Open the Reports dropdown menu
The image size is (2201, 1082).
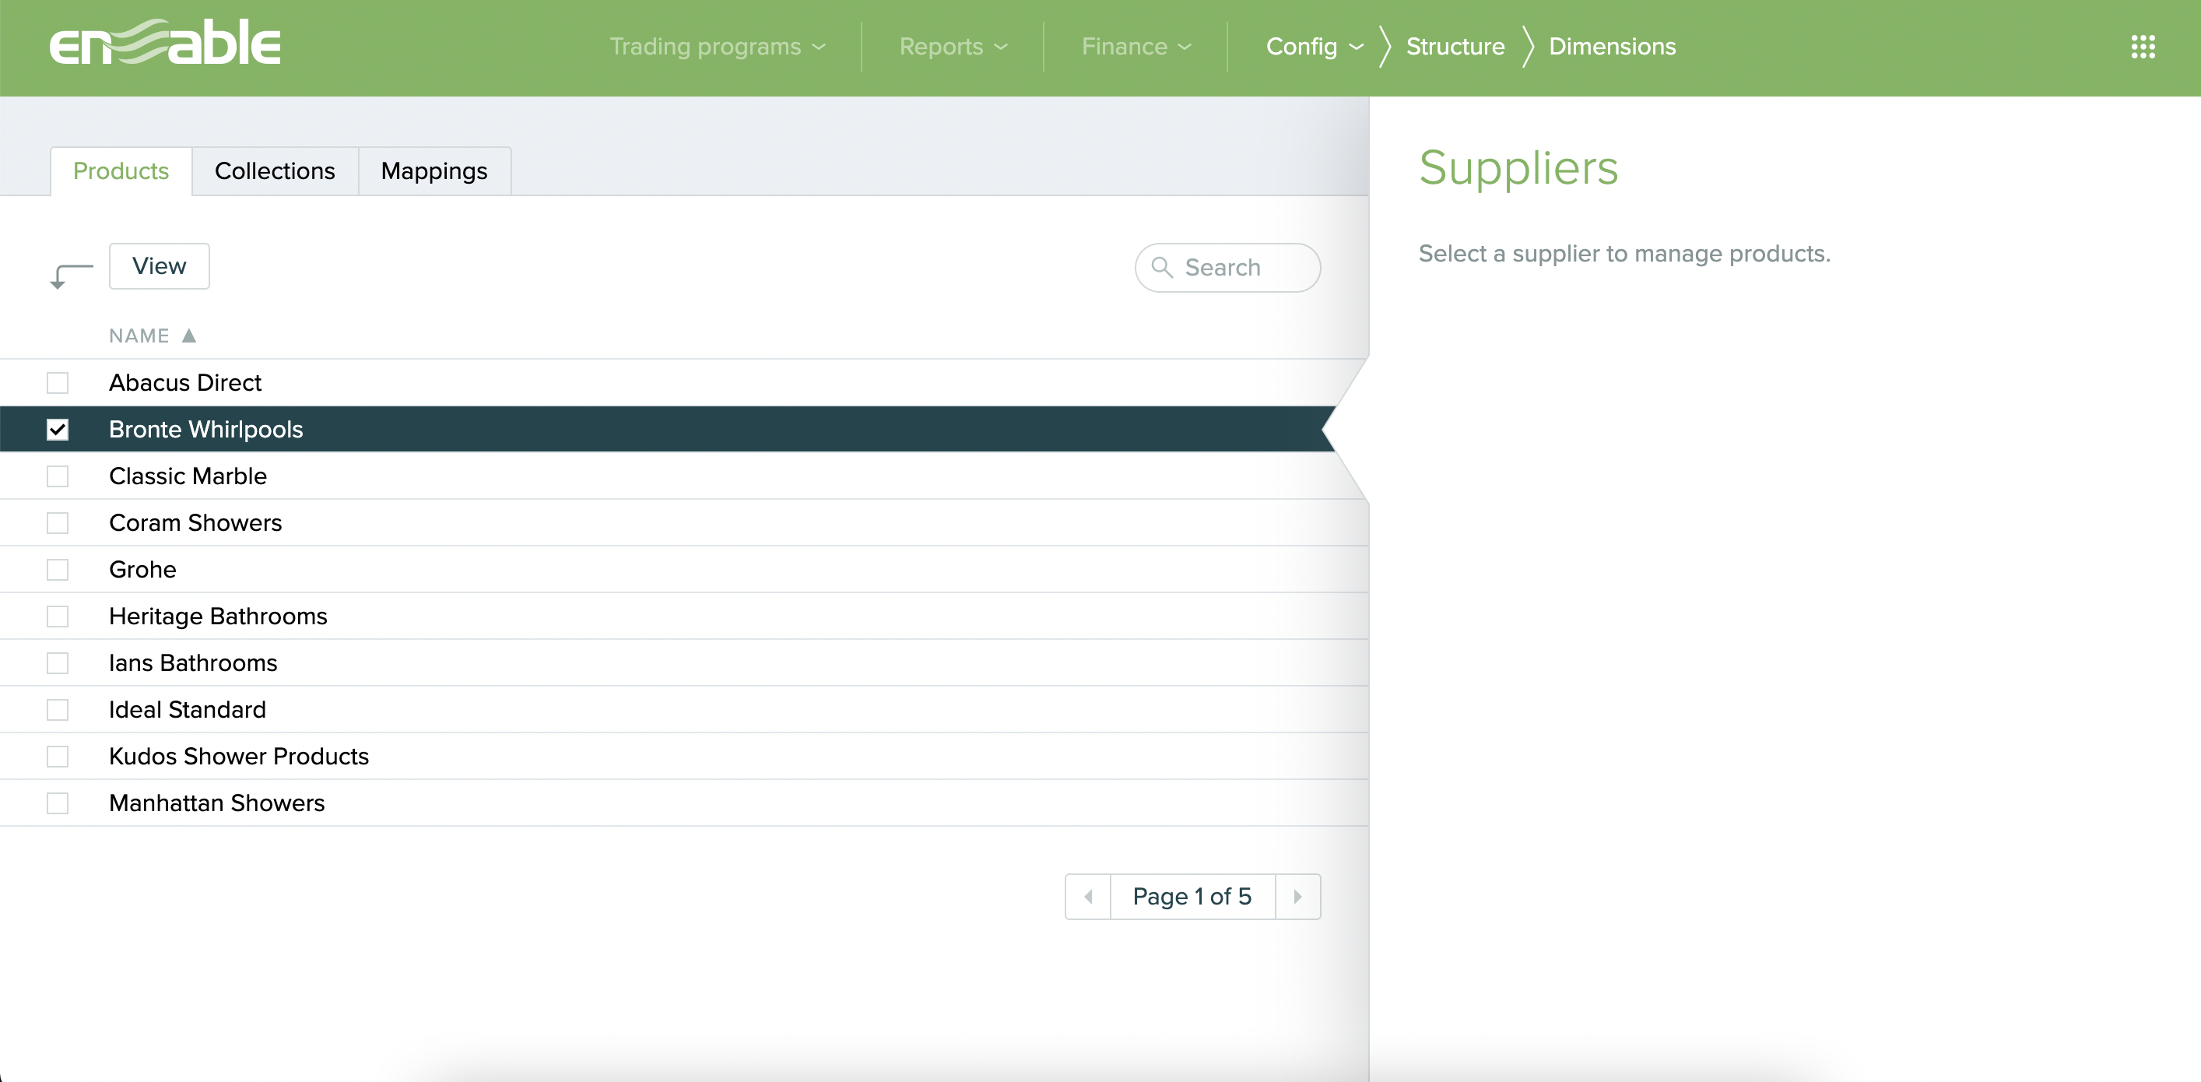click(953, 47)
